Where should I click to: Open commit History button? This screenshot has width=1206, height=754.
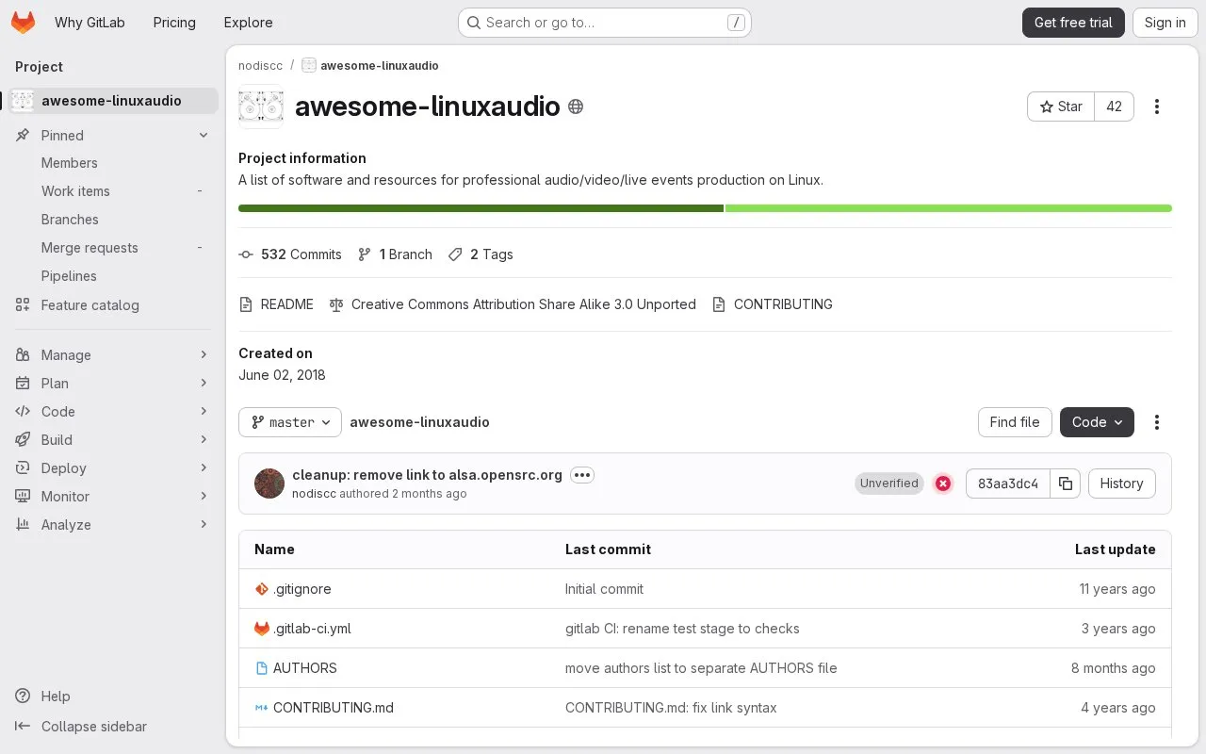1121,484
